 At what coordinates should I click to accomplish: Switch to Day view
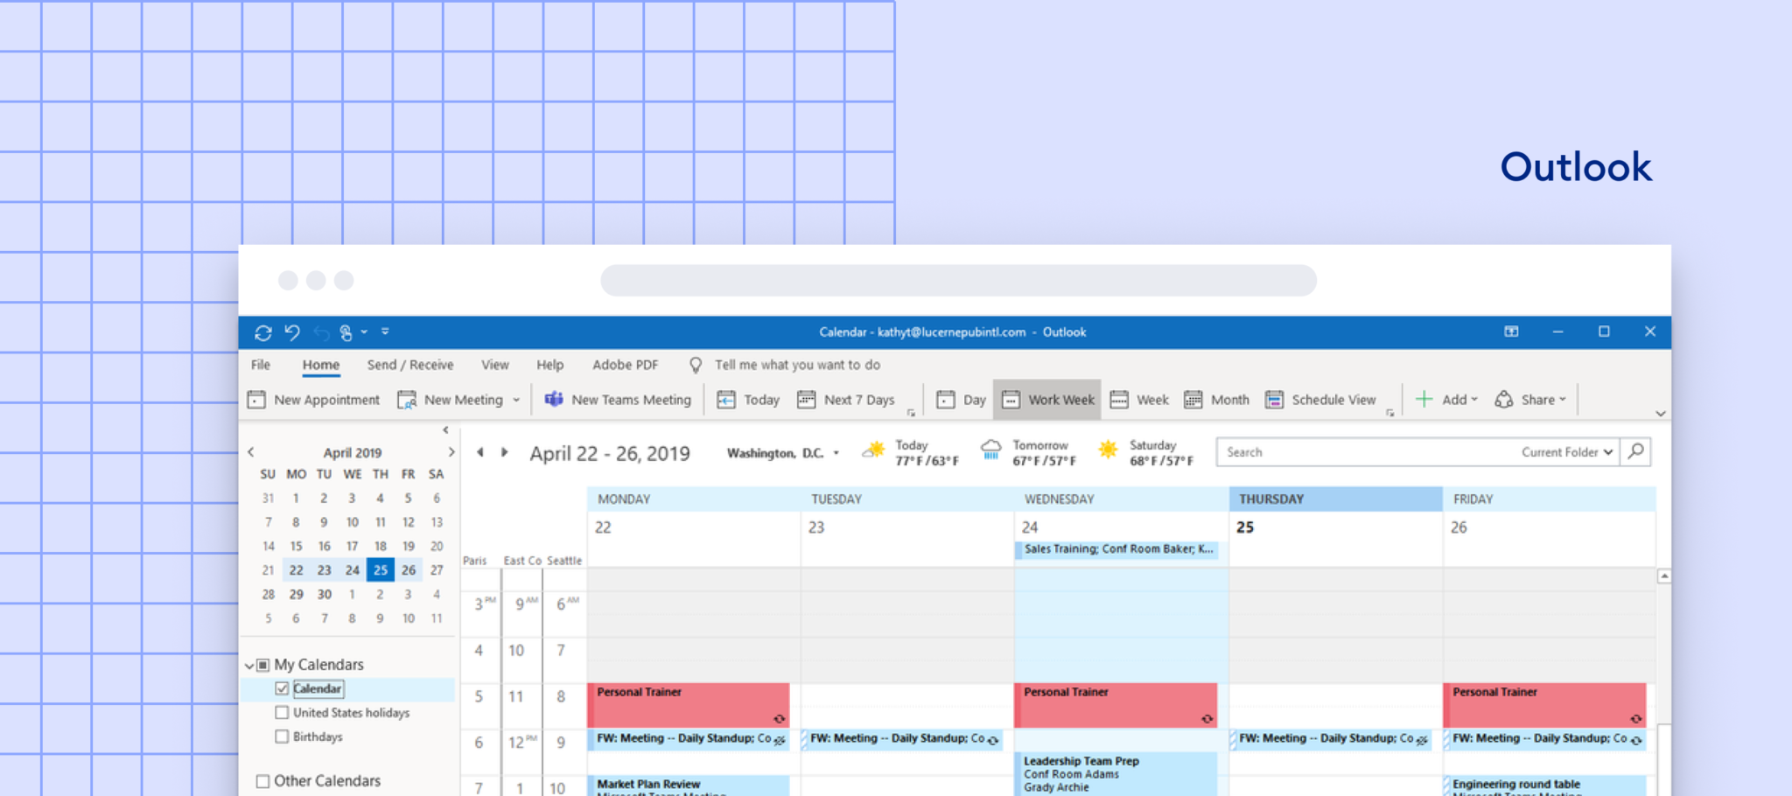961,400
